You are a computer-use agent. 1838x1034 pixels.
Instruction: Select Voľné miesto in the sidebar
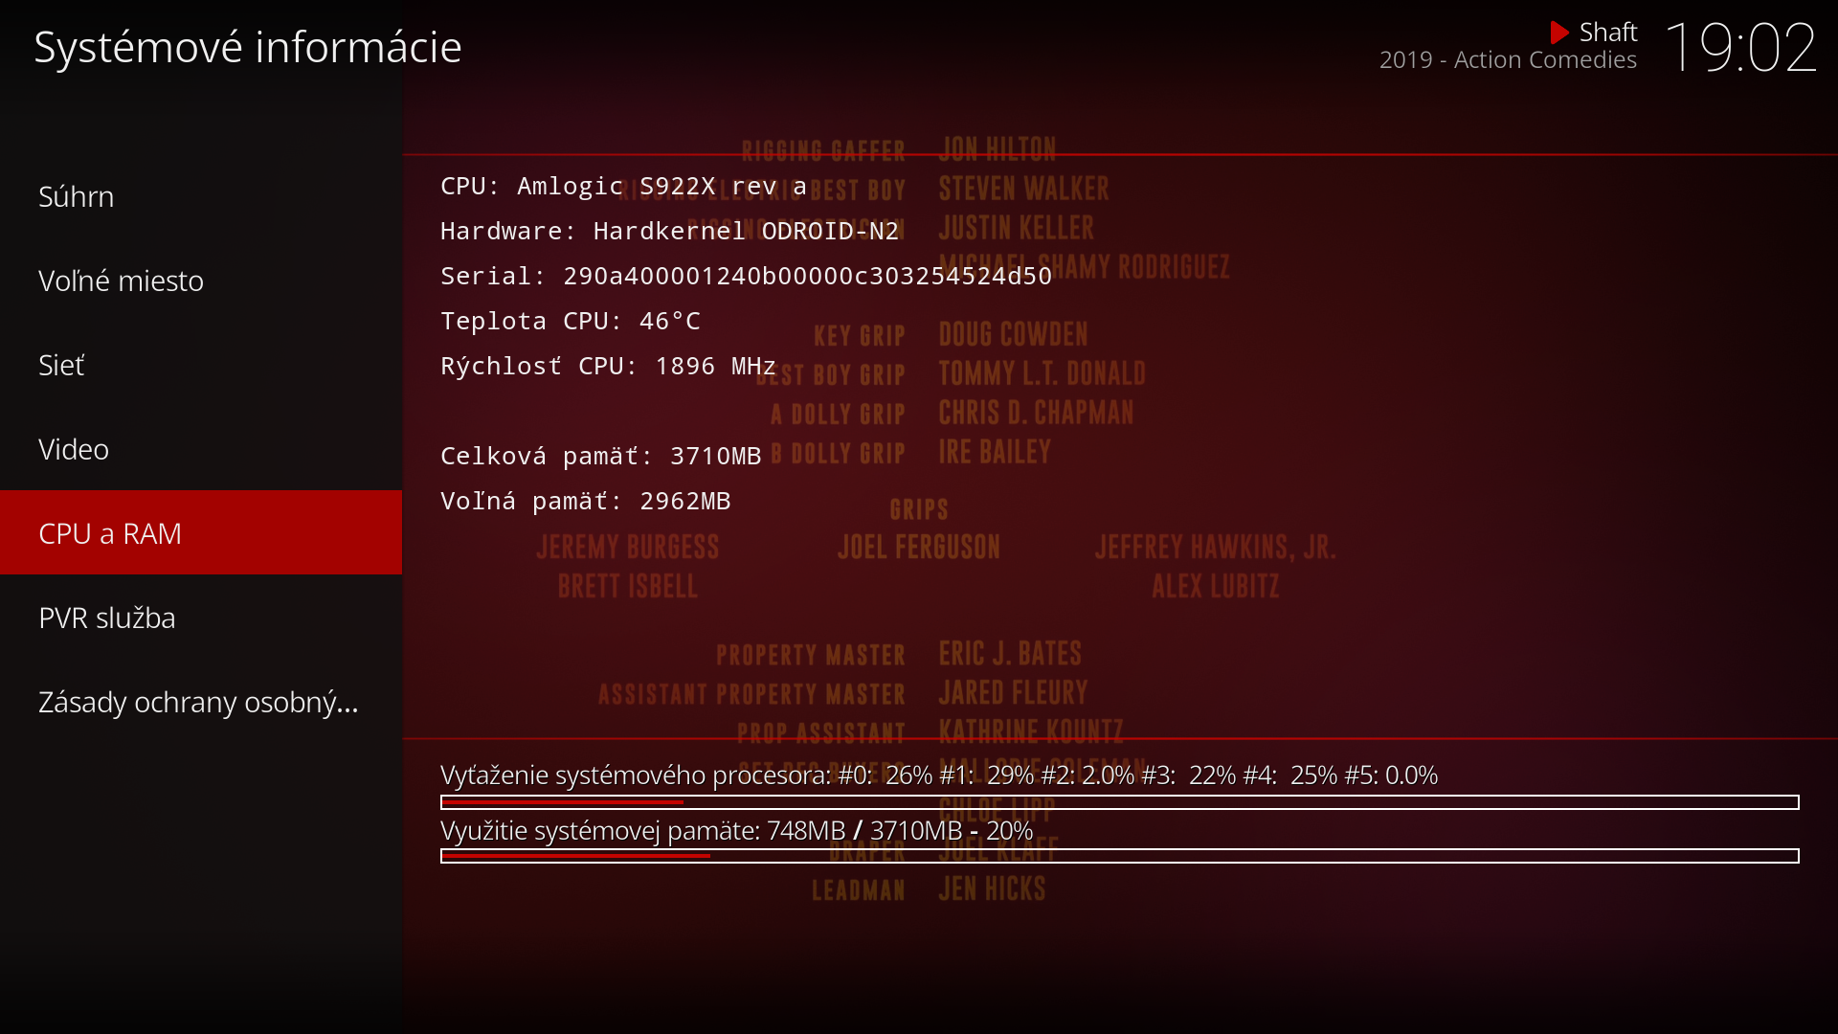coord(121,281)
